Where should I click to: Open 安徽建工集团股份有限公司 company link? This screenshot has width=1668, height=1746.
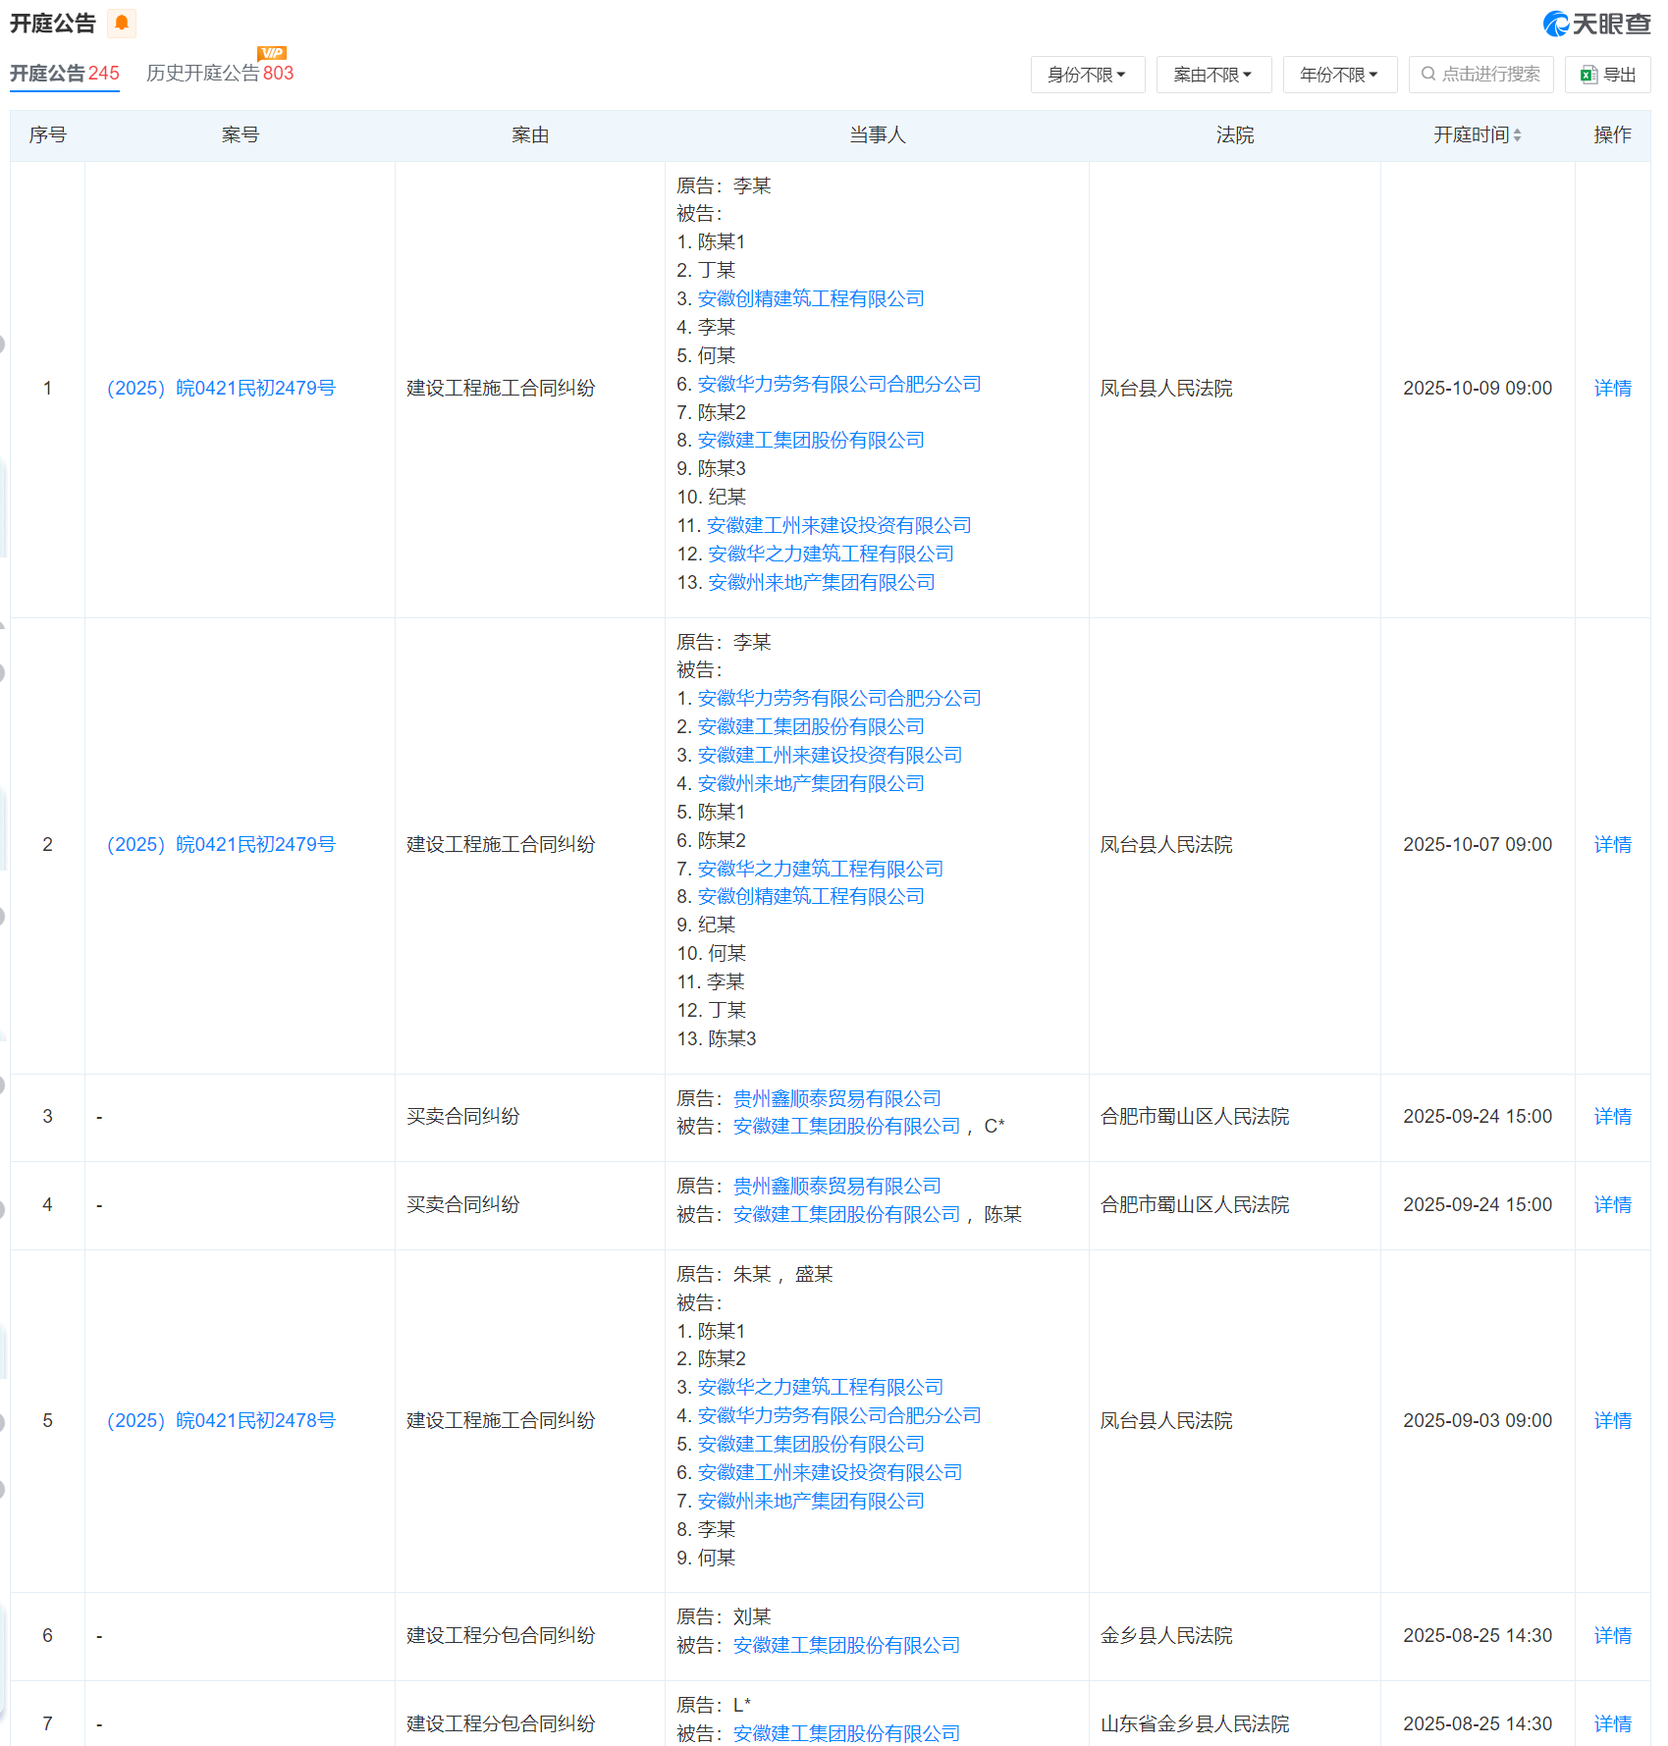coord(811,440)
